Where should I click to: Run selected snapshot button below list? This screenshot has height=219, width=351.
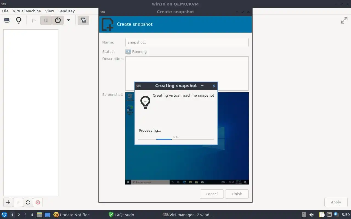(x=18, y=202)
